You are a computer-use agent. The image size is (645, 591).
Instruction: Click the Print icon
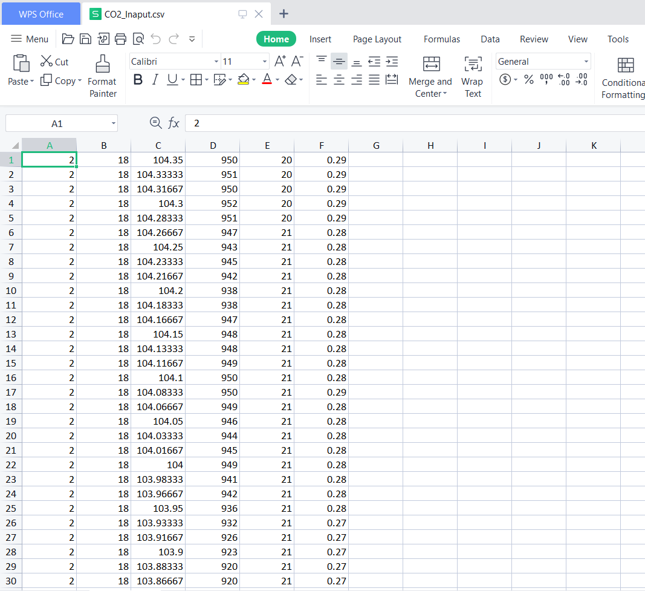tap(120, 39)
